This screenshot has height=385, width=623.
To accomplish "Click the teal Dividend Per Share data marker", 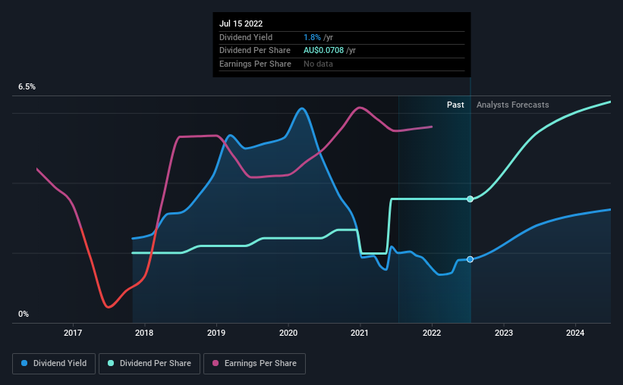I will pos(470,199).
